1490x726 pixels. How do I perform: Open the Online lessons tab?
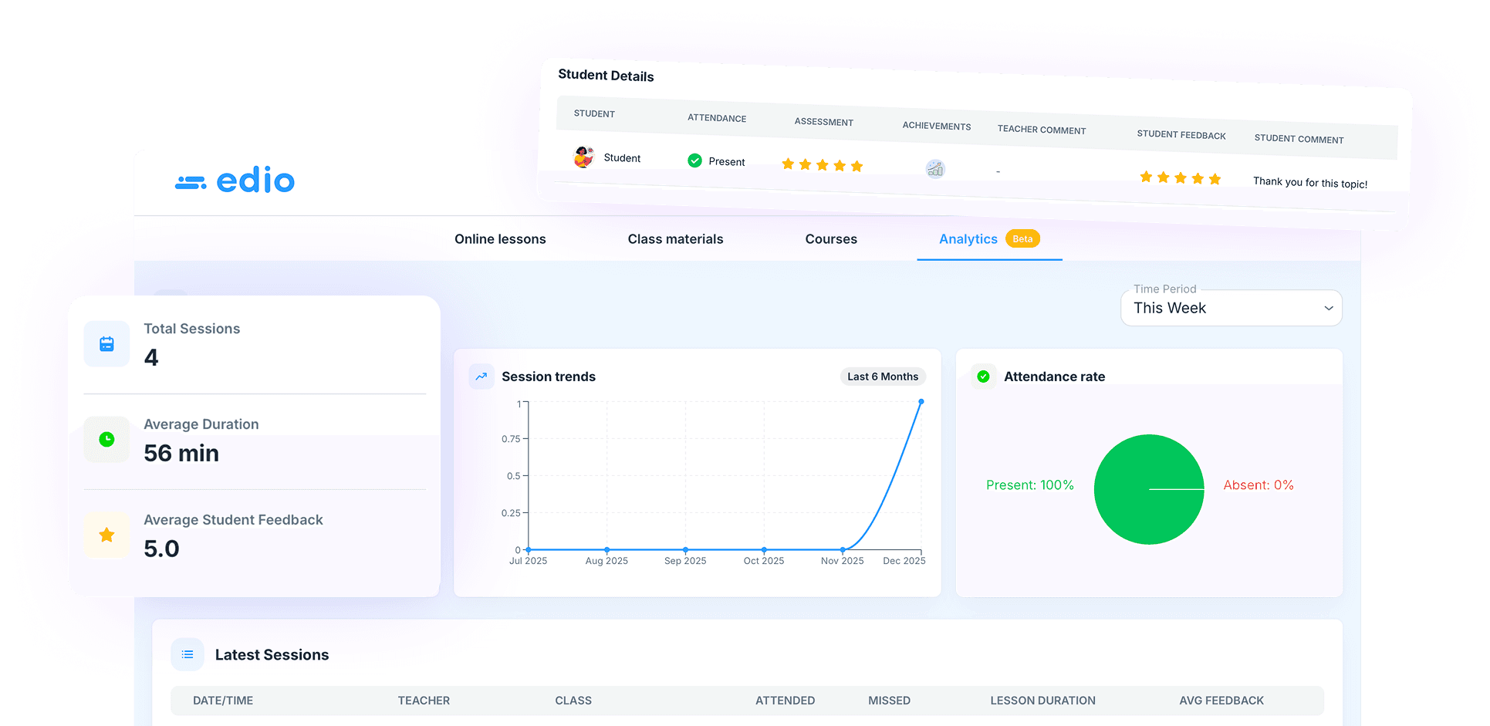click(x=500, y=239)
